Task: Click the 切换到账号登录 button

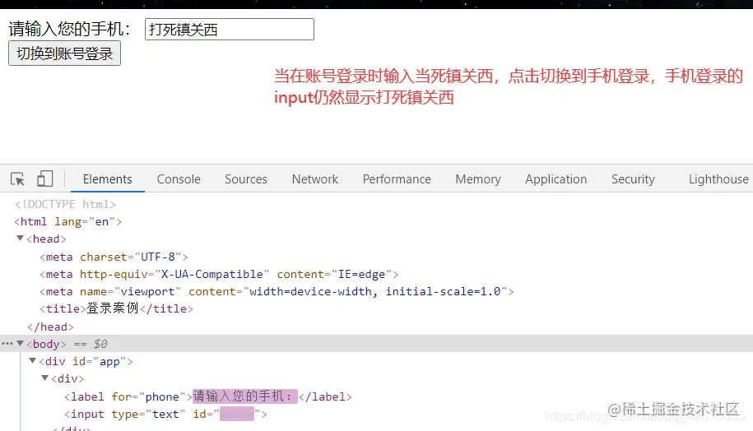Action: coord(64,53)
